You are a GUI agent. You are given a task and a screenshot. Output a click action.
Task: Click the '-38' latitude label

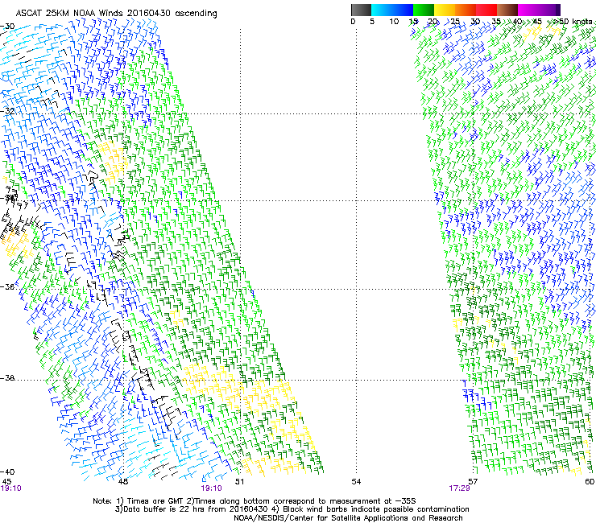(7, 378)
